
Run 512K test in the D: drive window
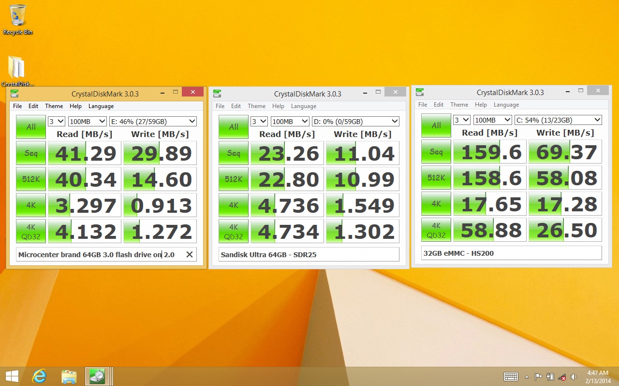234,179
